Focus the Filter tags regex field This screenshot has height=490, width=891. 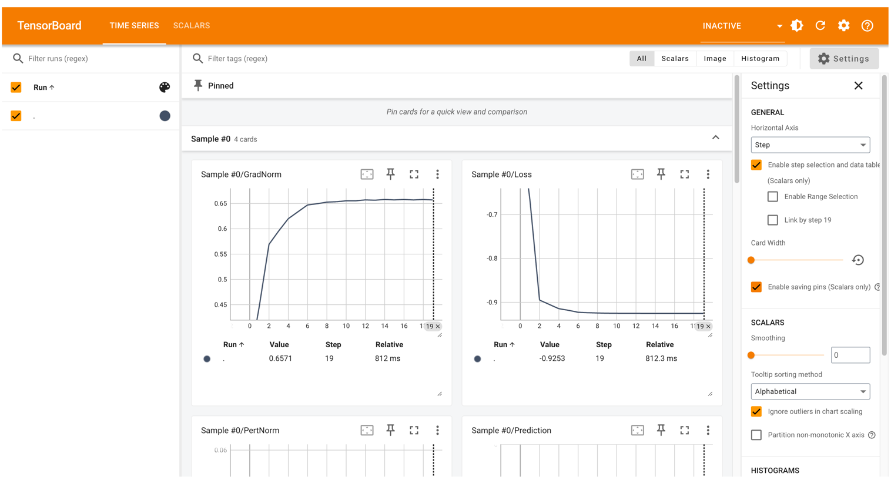click(411, 59)
